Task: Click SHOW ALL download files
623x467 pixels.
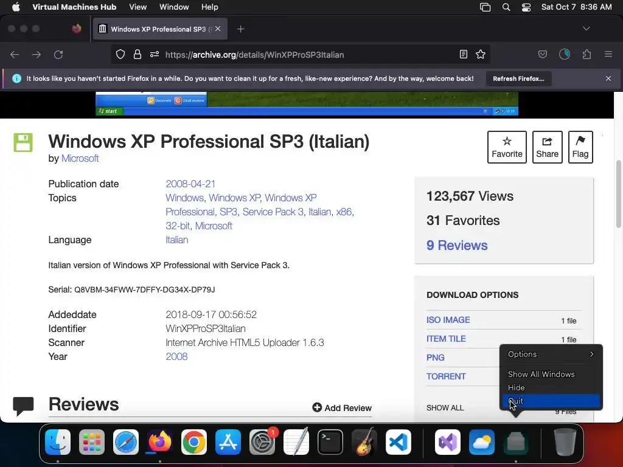Action: 445,408
